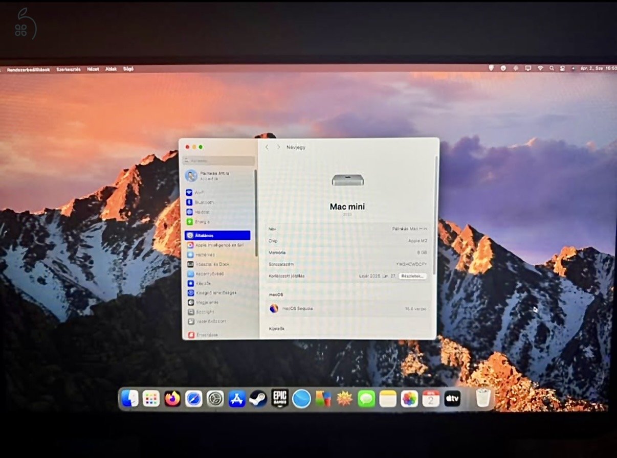
Task: Open Photos from the Dock
Action: pos(409,398)
